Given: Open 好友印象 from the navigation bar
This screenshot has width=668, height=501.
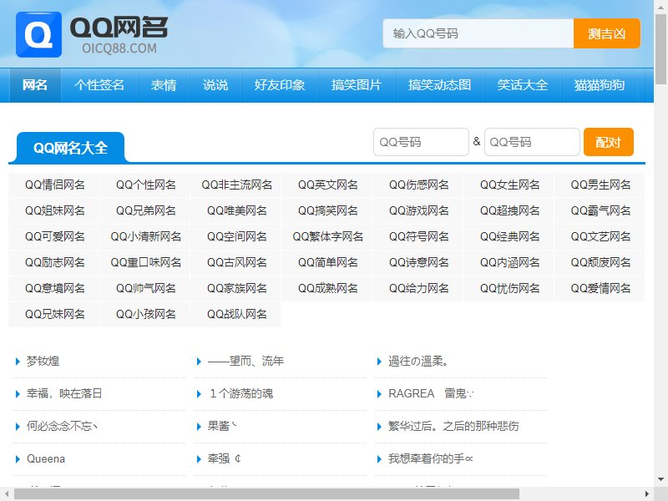Looking at the screenshot, I should tap(280, 85).
